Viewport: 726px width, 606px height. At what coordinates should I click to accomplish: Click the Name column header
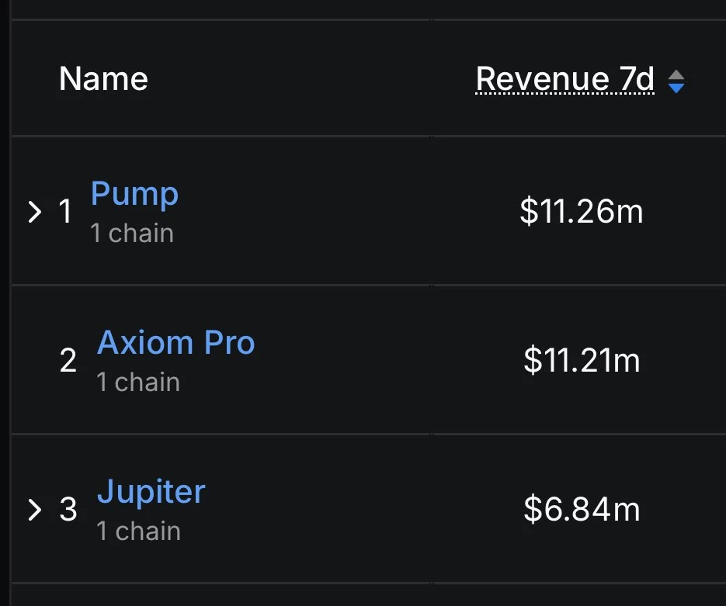(102, 78)
